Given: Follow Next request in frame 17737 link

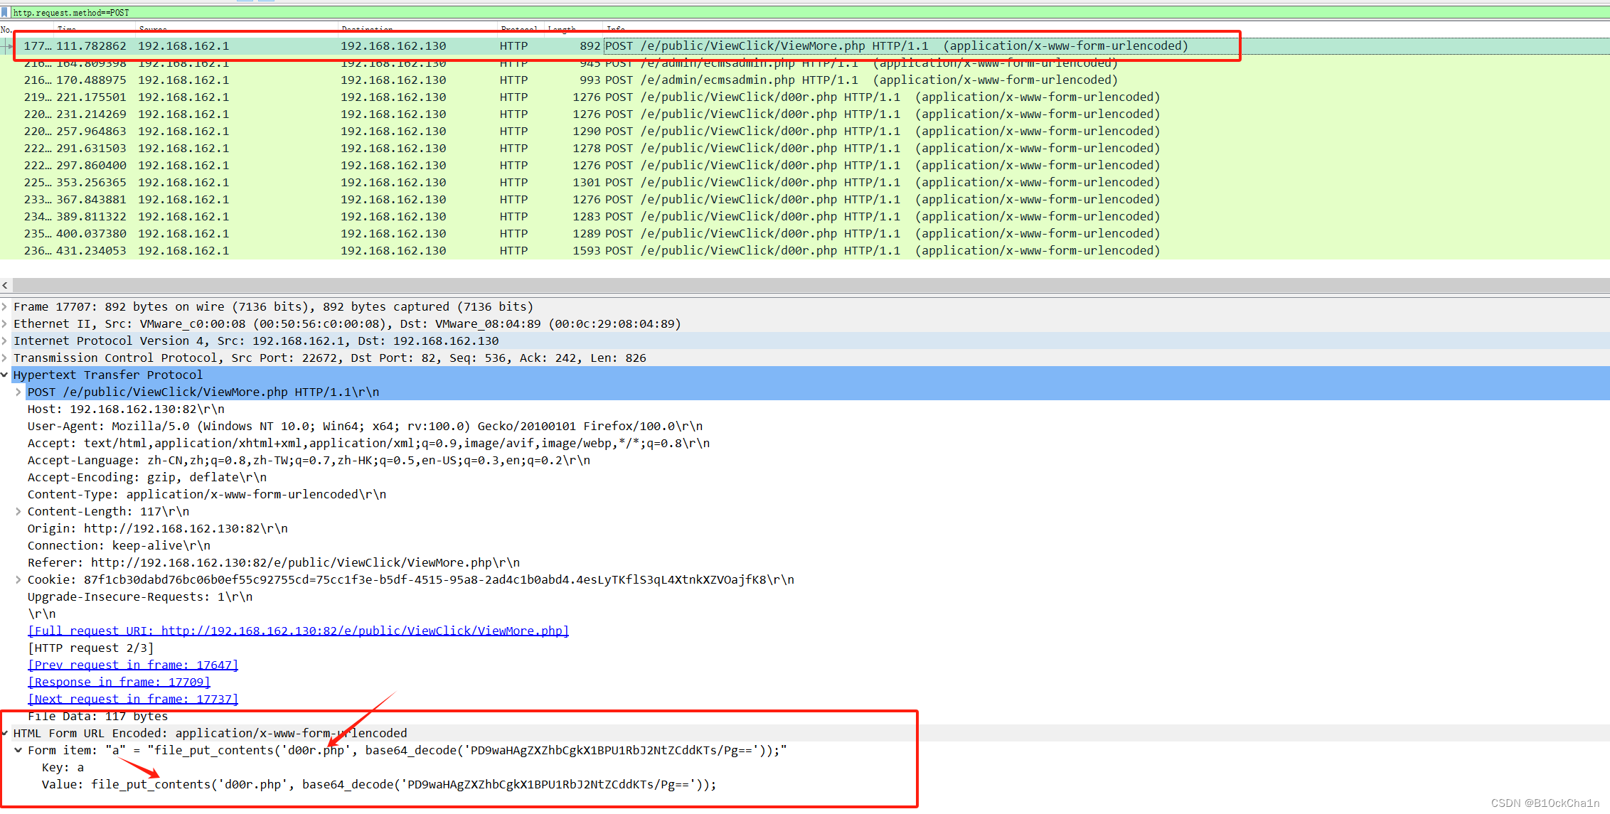Looking at the screenshot, I should pos(133,700).
